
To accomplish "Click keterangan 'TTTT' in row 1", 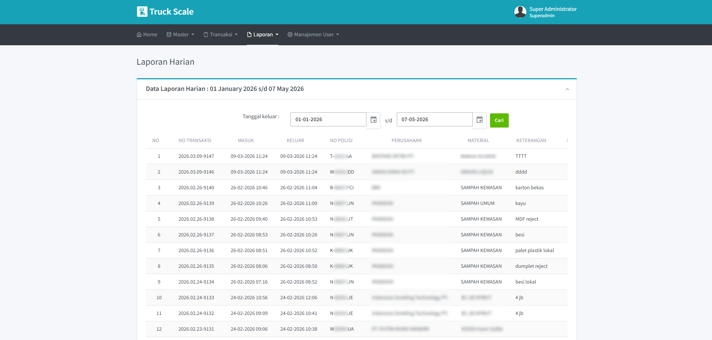I will pos(521,156).
